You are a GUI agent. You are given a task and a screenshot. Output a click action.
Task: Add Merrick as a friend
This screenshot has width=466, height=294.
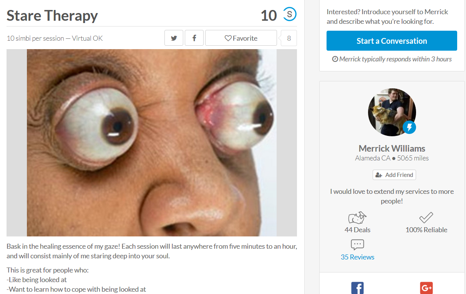pos(394,175)
